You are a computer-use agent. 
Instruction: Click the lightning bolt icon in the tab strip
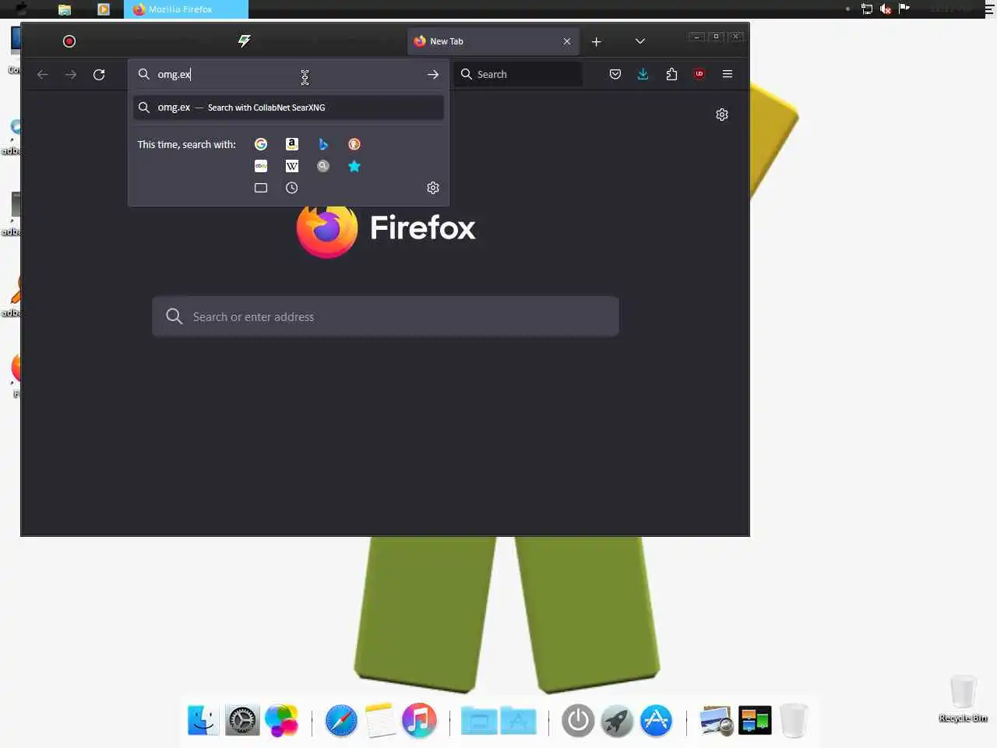[245, 41]
